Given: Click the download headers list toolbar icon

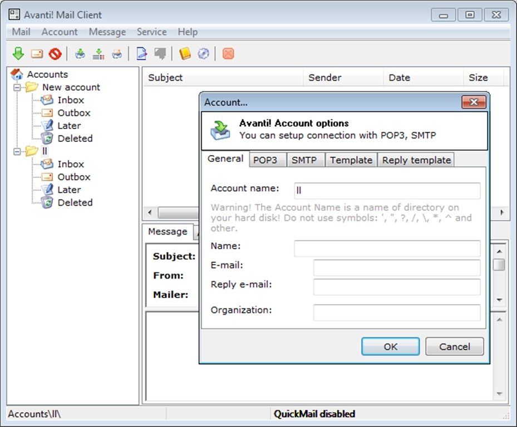Looking at the screenshot, I should (x=99, y=54).
